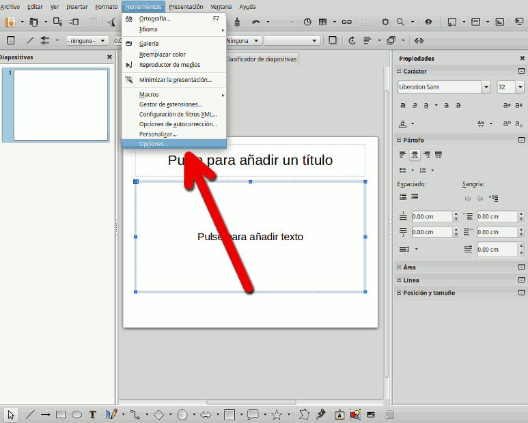Choose the Stars shape tool
The height and width of the screenshot is (423, 528).
pyautogui.click(x=277, y=414)
